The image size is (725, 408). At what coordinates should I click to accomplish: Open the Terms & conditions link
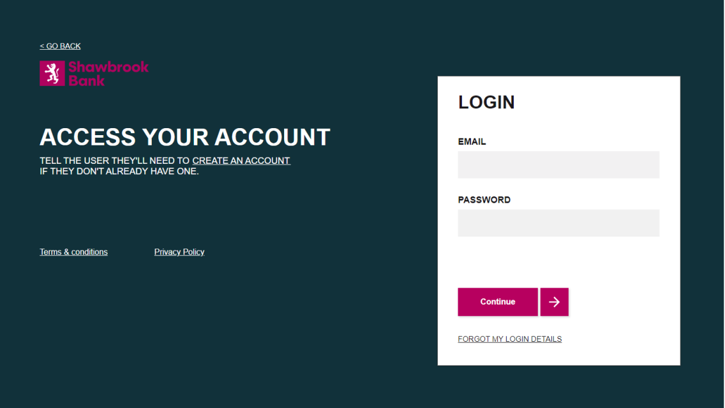(x=73, y=252)
